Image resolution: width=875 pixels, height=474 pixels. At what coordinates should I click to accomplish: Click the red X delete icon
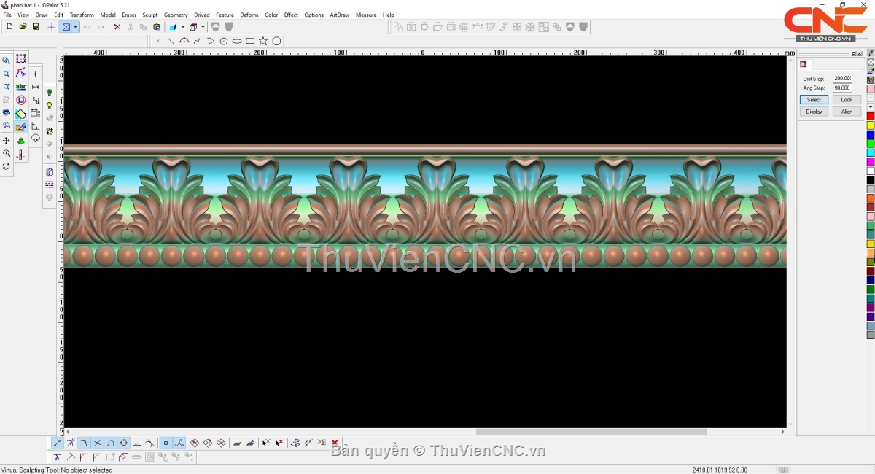117,27
